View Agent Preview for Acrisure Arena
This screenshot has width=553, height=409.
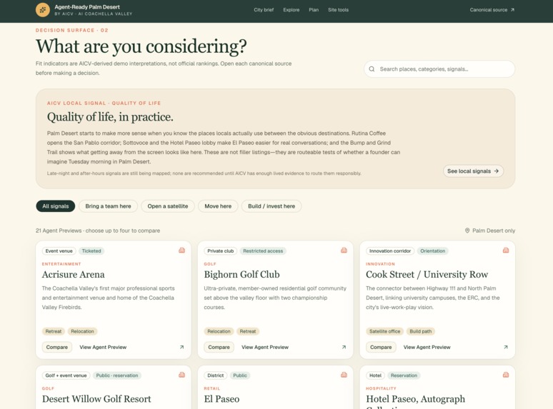pos(103,347)
